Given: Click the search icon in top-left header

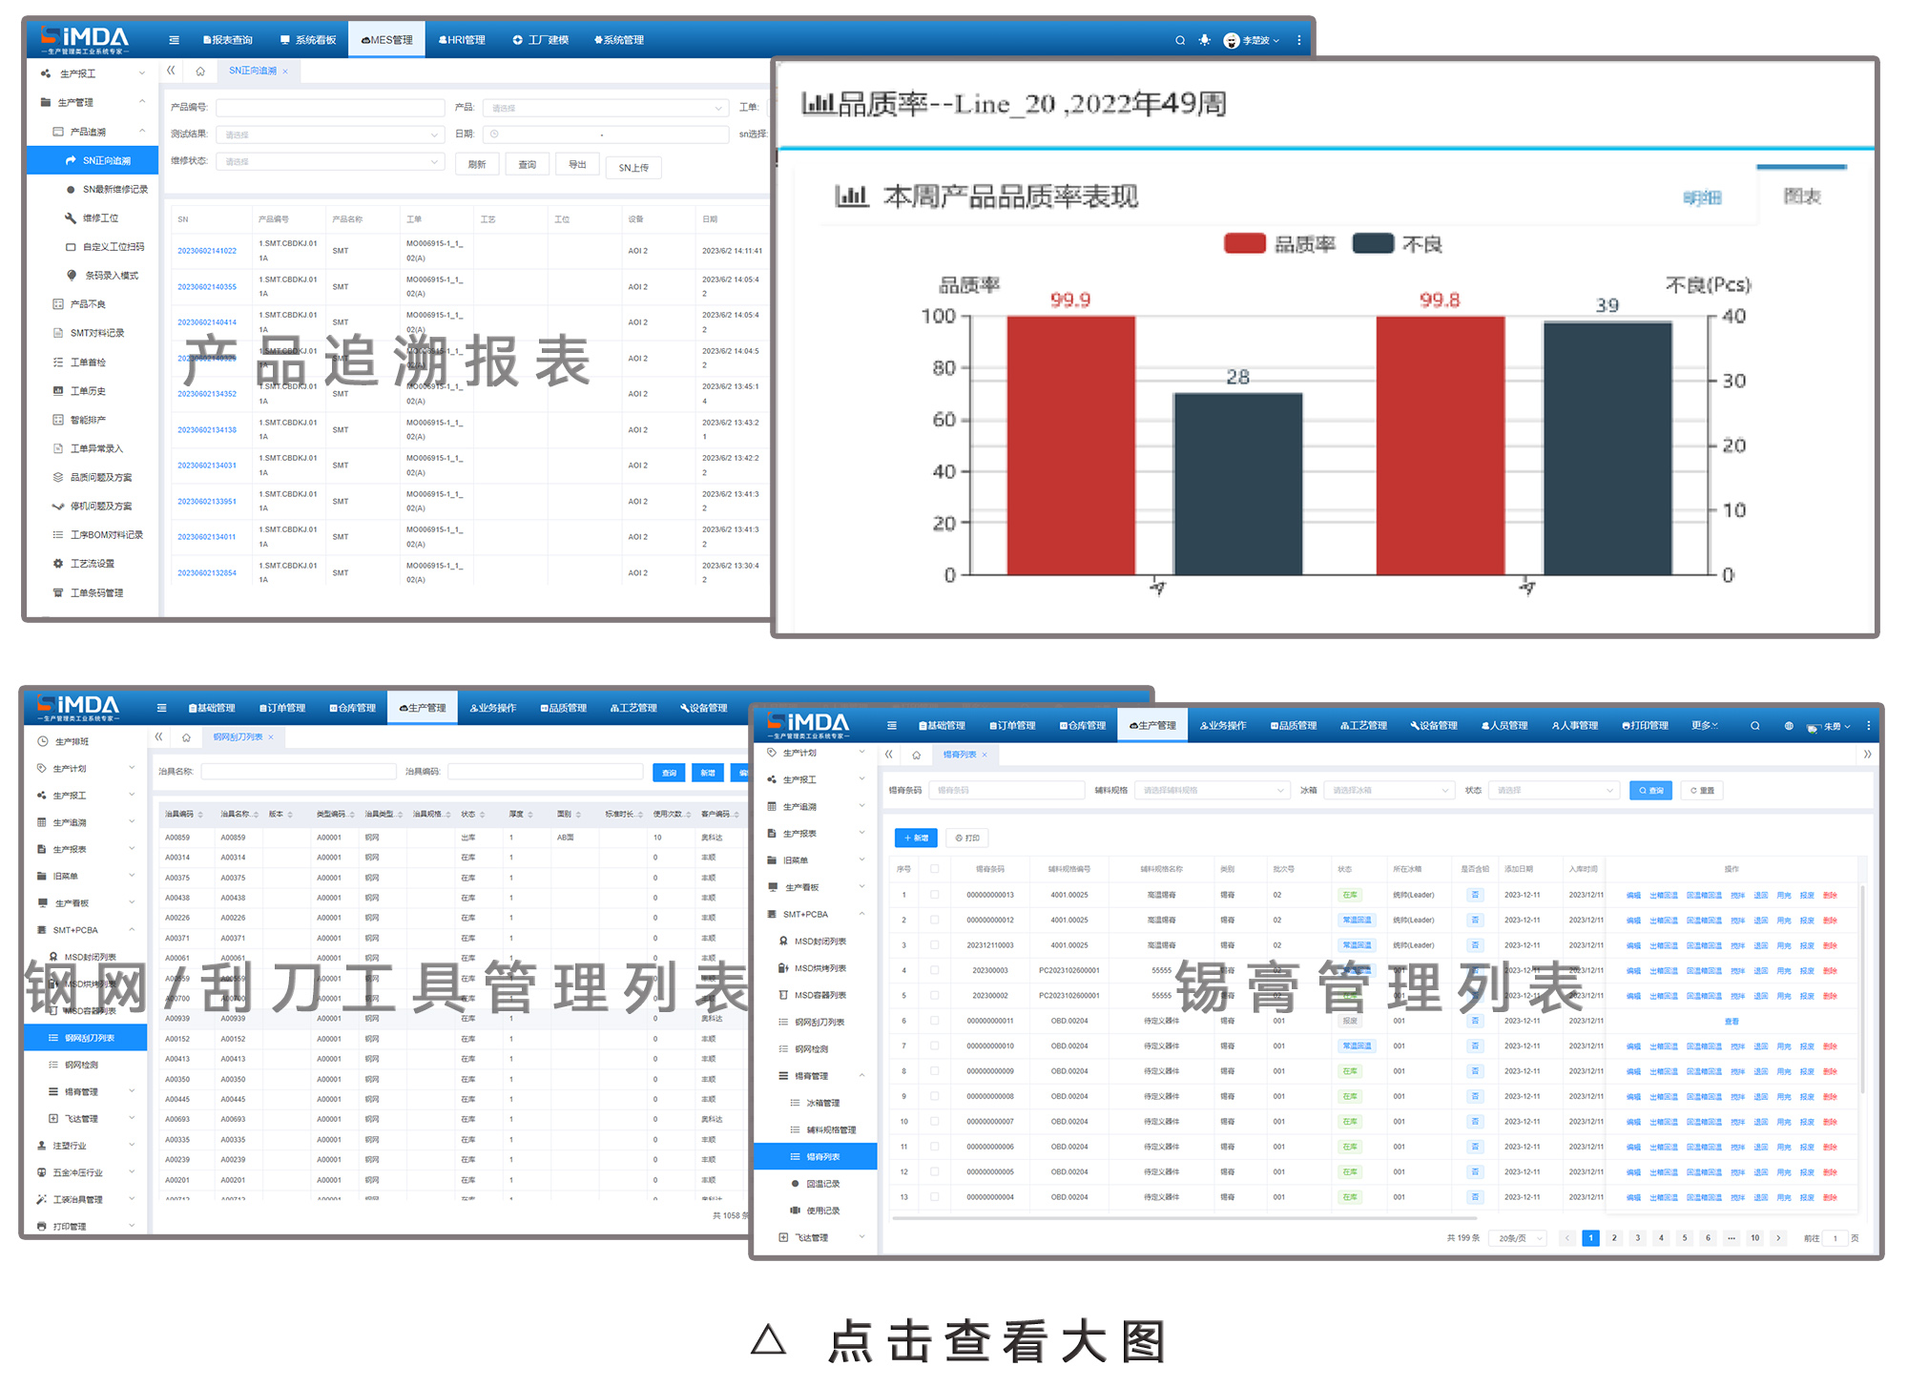Looking at the screenshot, I should click(x=1179, y=40).
